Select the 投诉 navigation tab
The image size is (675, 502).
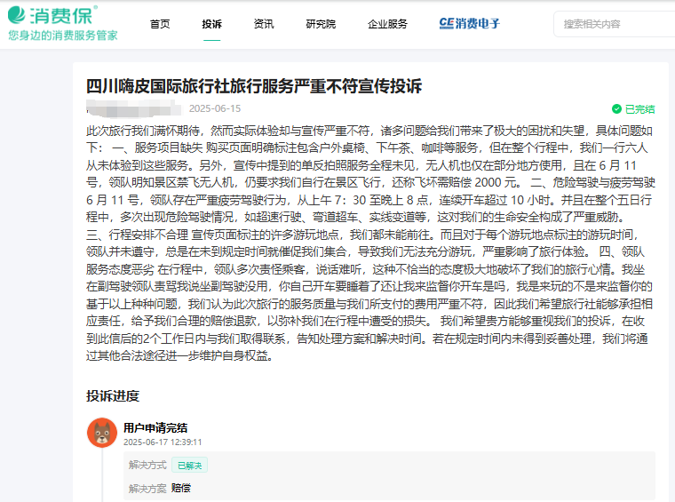[x=211, y=24]
